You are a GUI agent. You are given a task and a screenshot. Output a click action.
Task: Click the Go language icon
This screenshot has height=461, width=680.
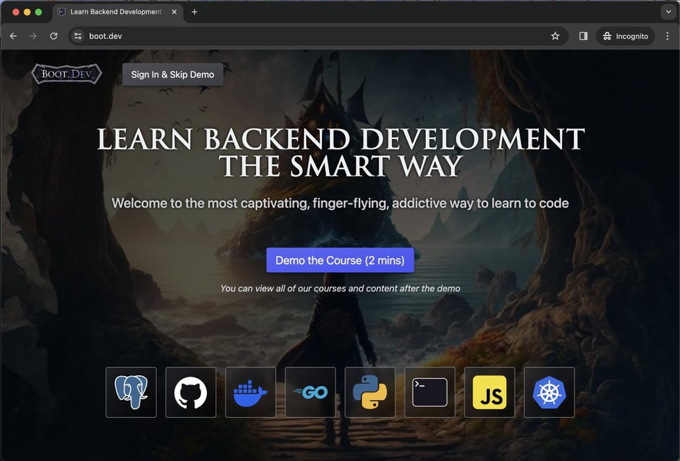pyautogui.click(x=310, y=392)
